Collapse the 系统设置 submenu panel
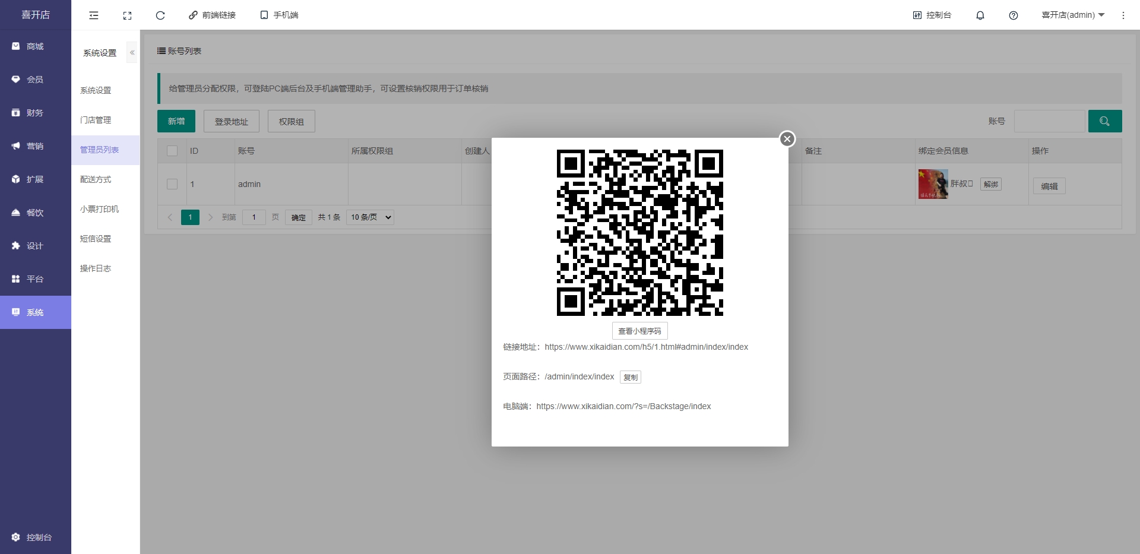This screenshot has width=1140, height=554. coord(132,53)
